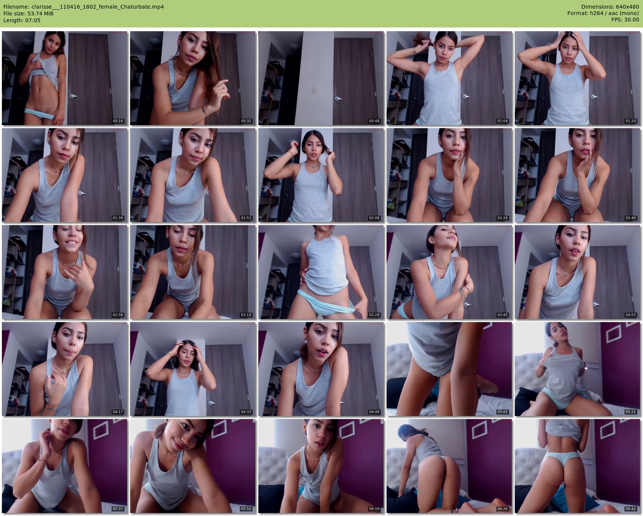Click the Dimensions 640x480 label

point(610,7)
